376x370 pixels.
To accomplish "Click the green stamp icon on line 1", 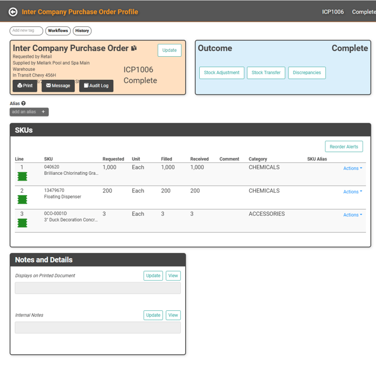I will click(x=22, y=177).
